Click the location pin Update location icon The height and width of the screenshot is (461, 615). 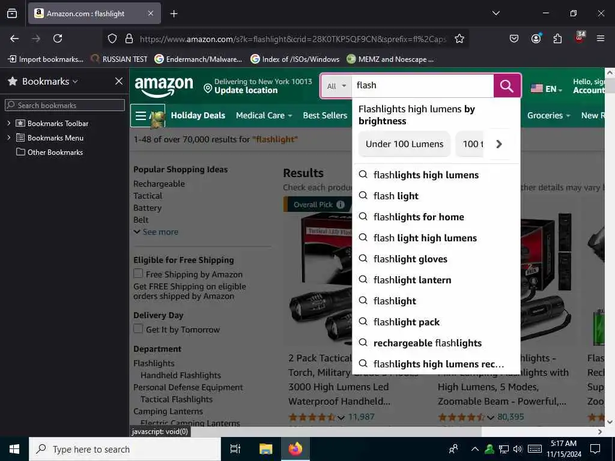click(208, 88)
